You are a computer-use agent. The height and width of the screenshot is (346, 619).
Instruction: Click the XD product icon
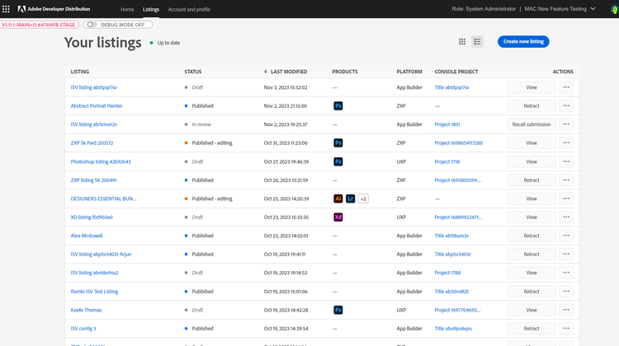338,217
